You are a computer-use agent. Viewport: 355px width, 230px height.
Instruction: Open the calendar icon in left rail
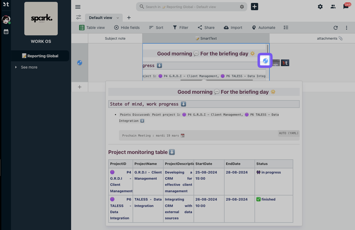point(6,32)
